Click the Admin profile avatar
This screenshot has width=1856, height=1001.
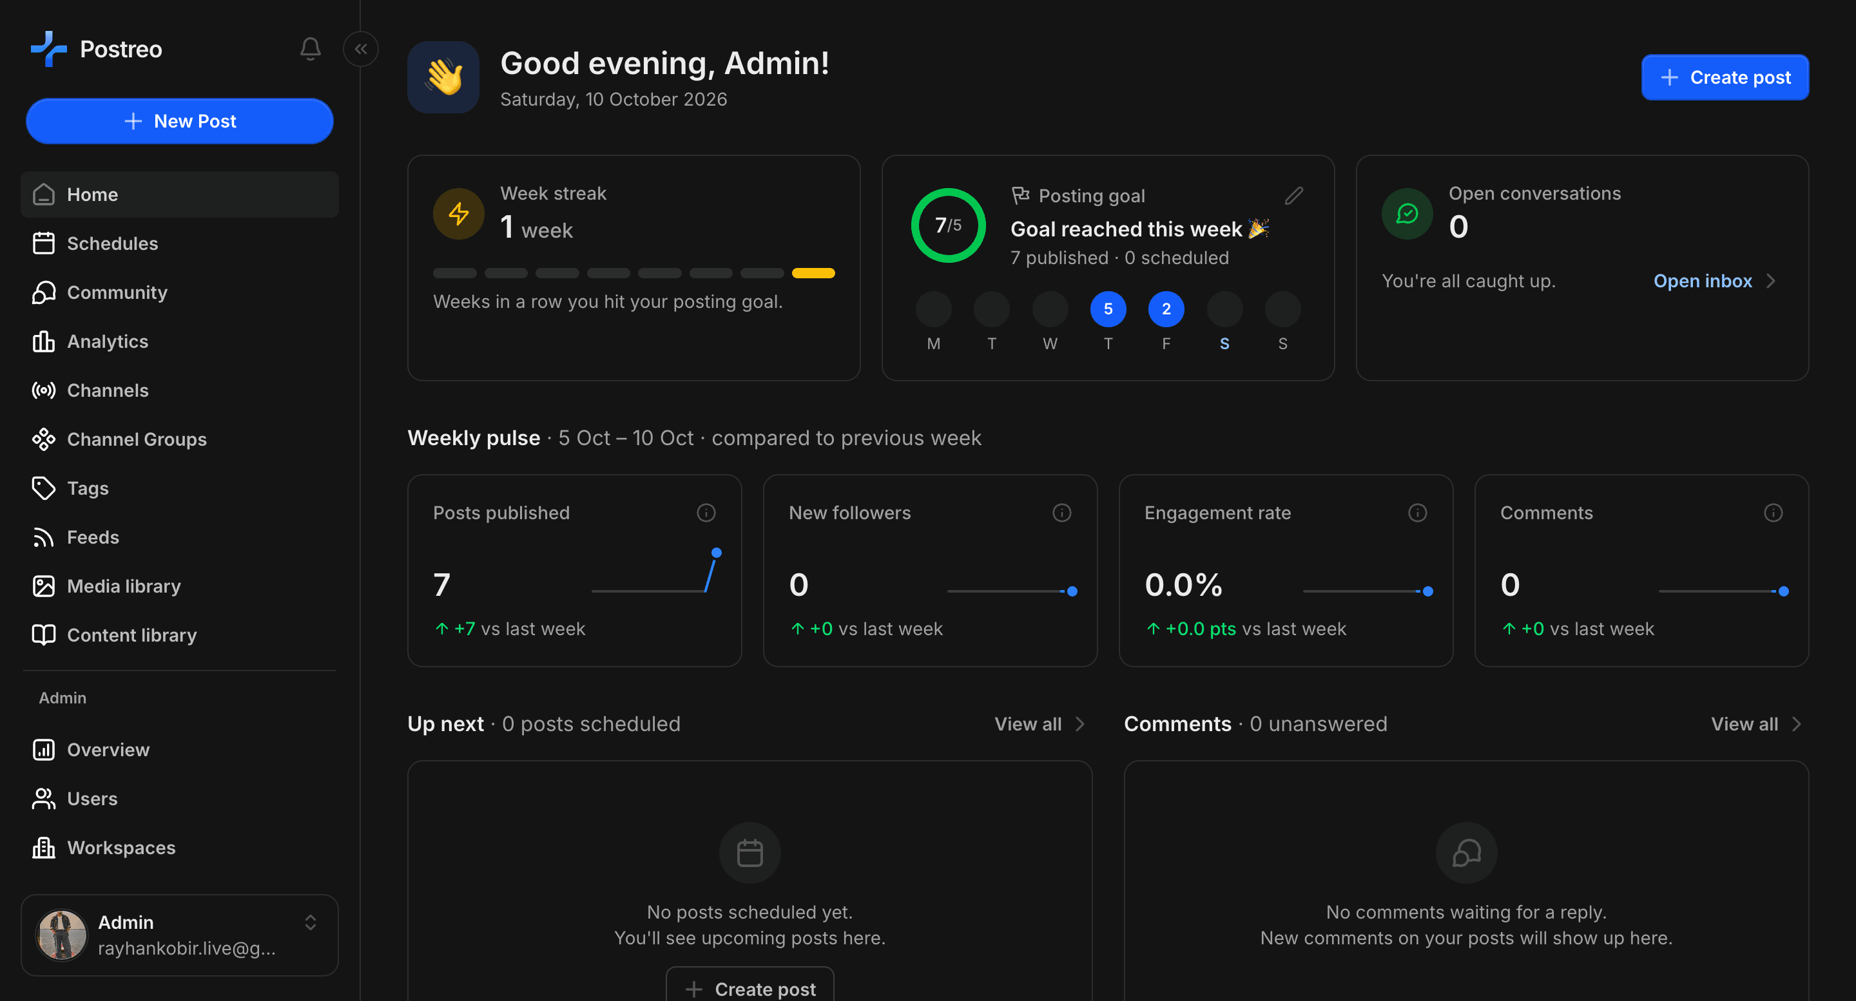point(62,935)
